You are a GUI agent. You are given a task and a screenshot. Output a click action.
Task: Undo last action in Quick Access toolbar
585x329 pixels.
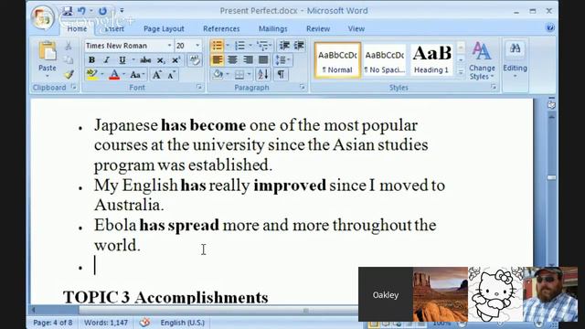tap(81, 11)
